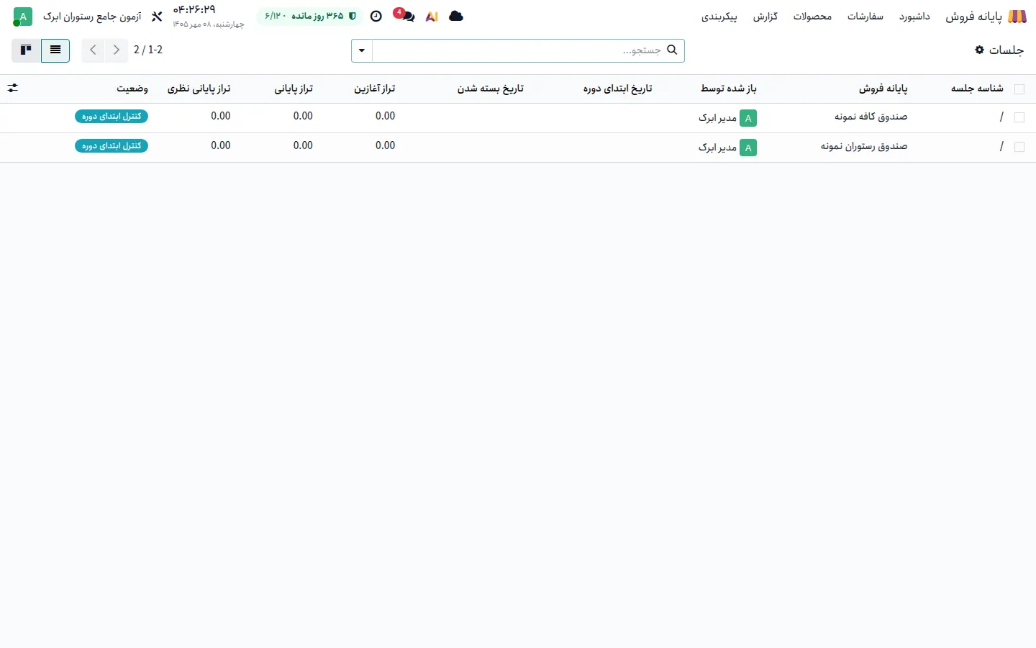Open the سفارشات menu
Image resolution: width=1036 pixels, height=648 pixels.
click(865, 16)
